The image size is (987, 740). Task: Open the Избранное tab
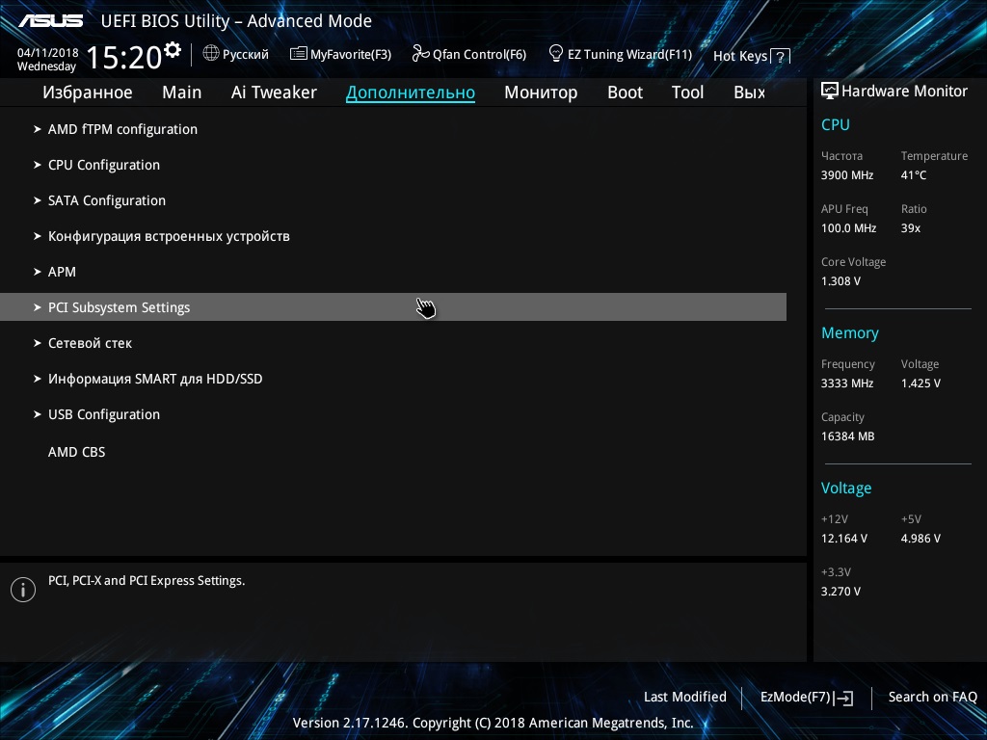coord(88,92)
